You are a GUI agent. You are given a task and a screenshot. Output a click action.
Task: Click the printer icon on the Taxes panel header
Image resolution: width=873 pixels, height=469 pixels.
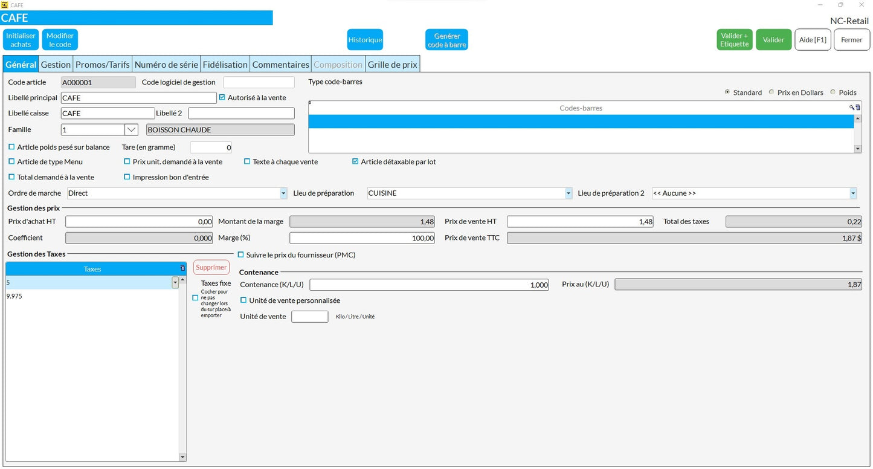pyautogui.click(x=182, y=268)
